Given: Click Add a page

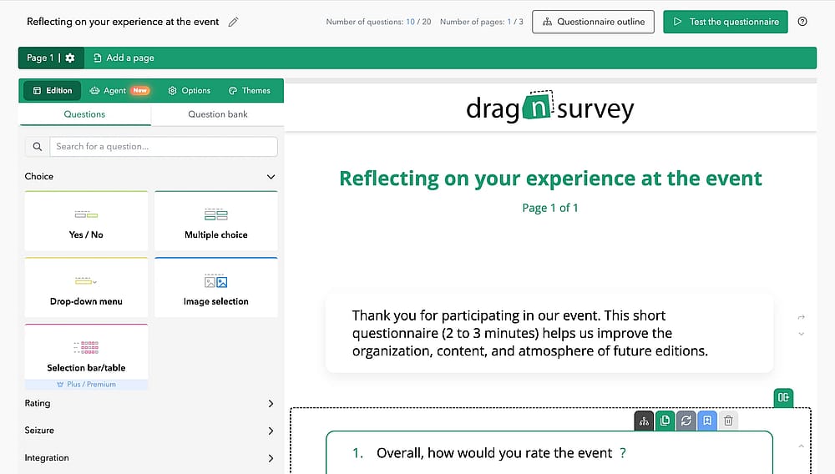Looking at the screenshot, I should [x=124, y=58].
